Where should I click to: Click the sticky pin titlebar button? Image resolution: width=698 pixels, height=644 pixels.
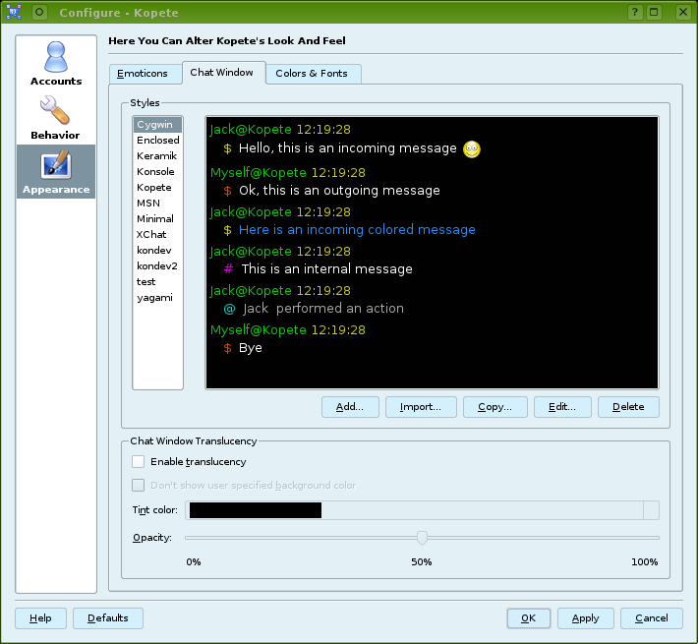click(x=39, y=12)
